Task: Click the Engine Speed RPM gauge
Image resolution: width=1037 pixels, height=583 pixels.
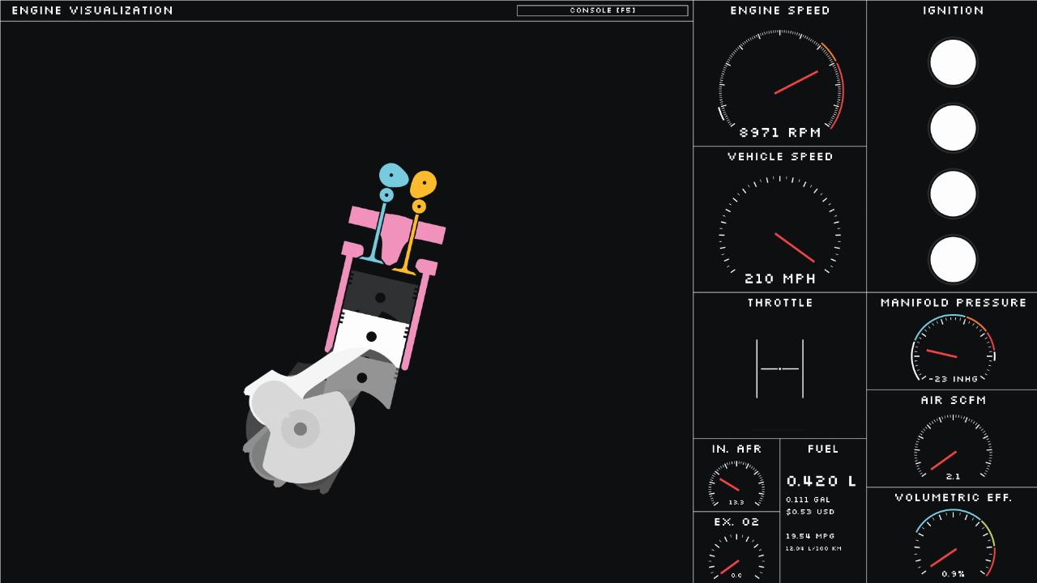Action: pos(780,83)
